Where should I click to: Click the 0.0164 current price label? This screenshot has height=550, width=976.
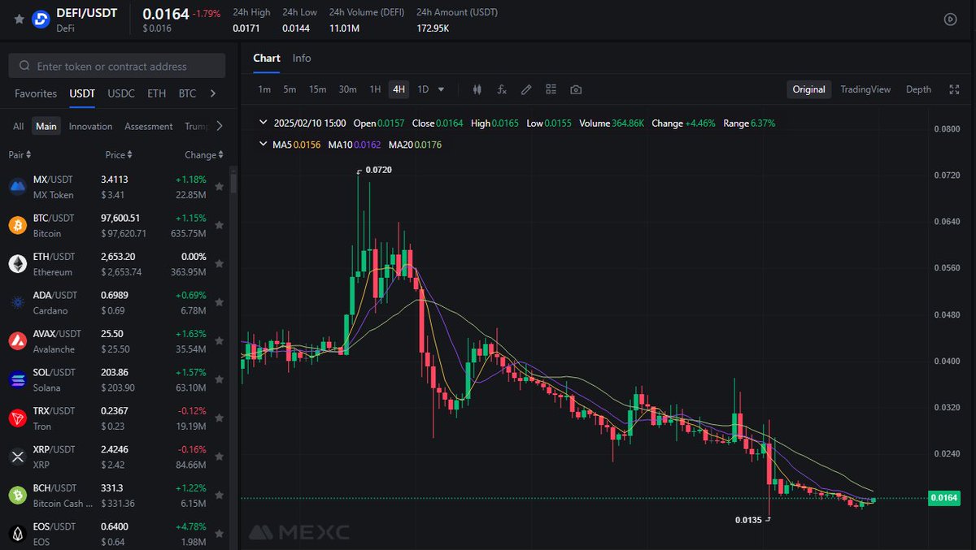coord(946,498)
